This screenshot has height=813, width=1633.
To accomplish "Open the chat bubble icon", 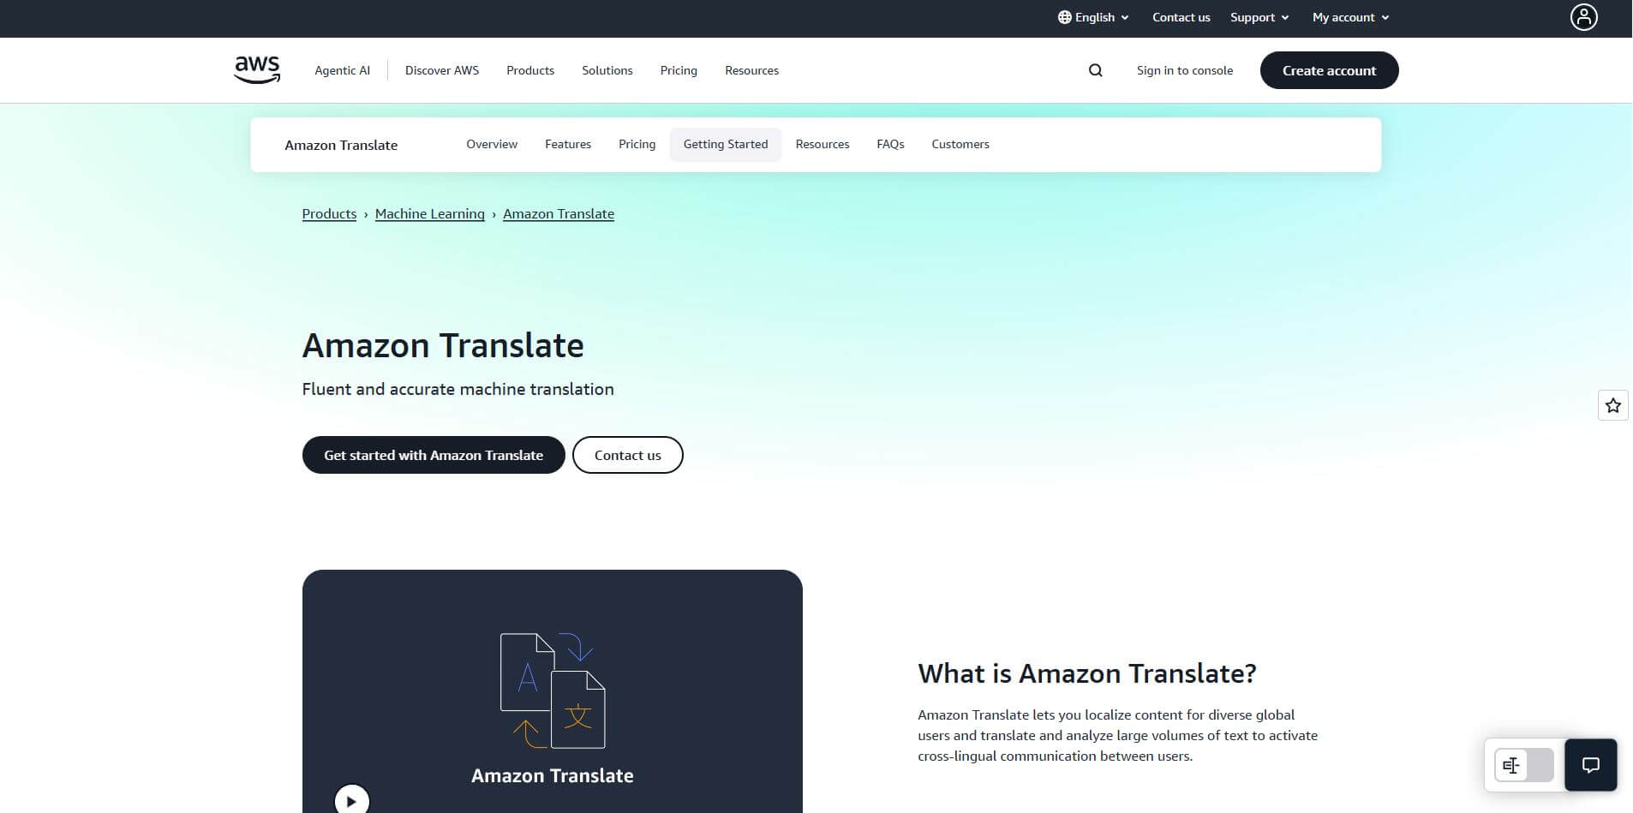I will click(x=1590, y=765).
